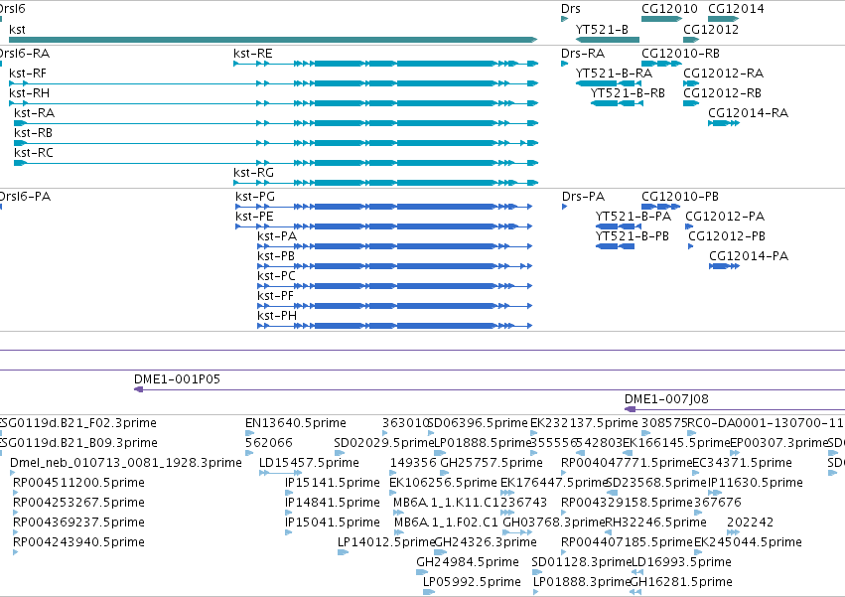845x597 pixels.
Task: Select EST label IP11630.5prime
Action: (x=755, y=483)
